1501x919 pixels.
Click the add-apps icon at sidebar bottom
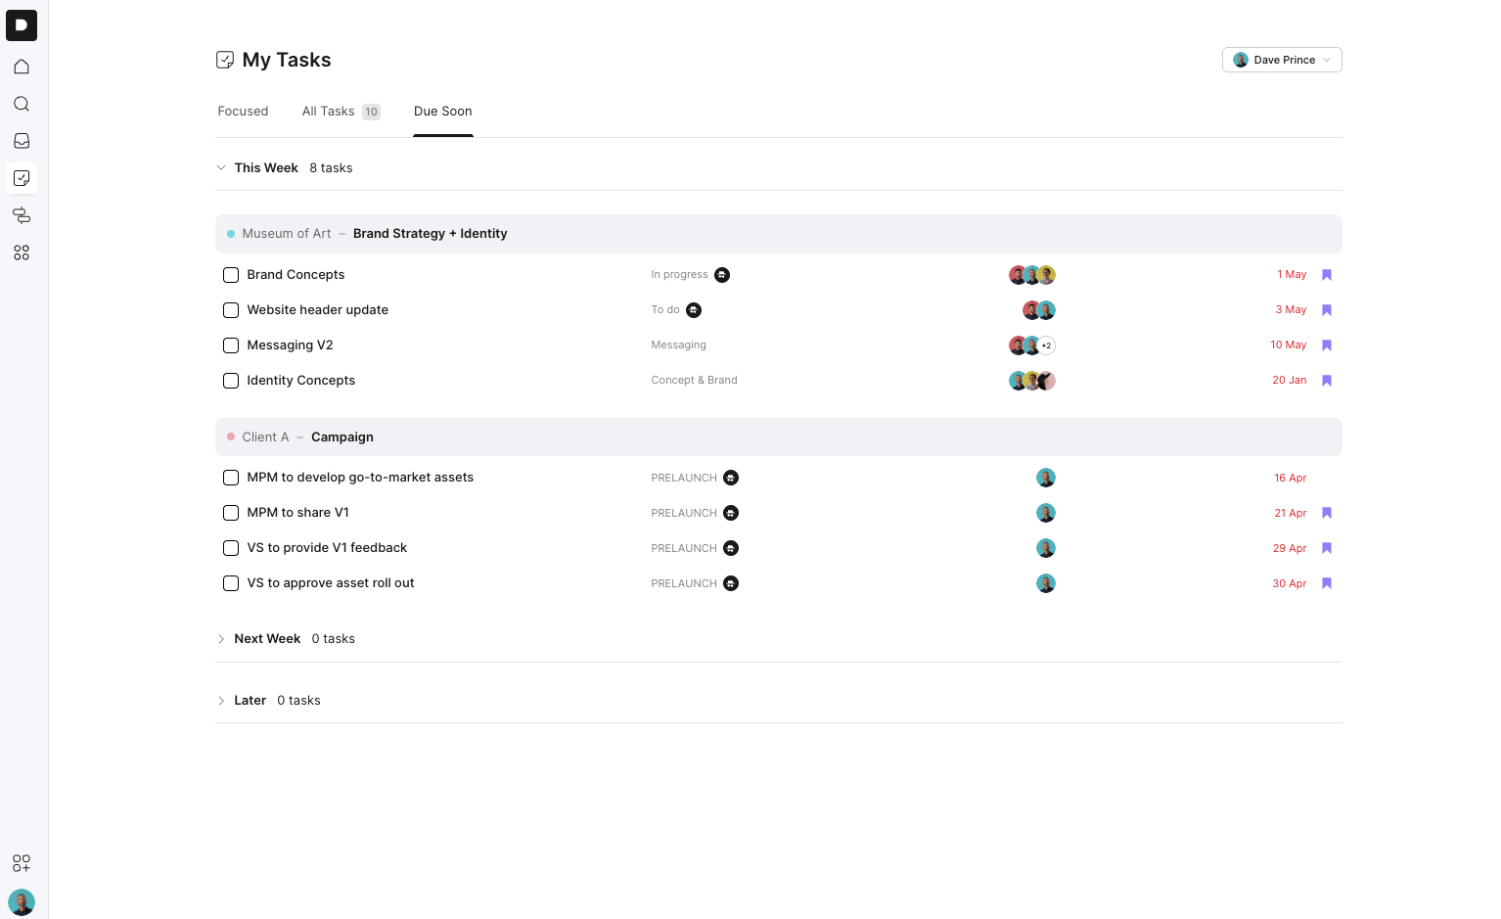(22, 863)
